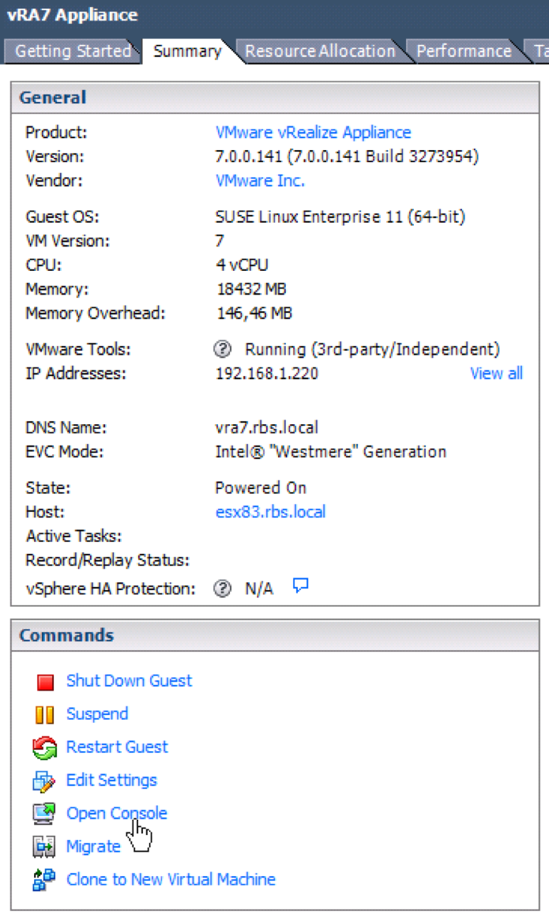Screen dimensions: 549x918
Task: Click the Clone to New Virtual Machine icon
Action: click(x=44, y=880)
